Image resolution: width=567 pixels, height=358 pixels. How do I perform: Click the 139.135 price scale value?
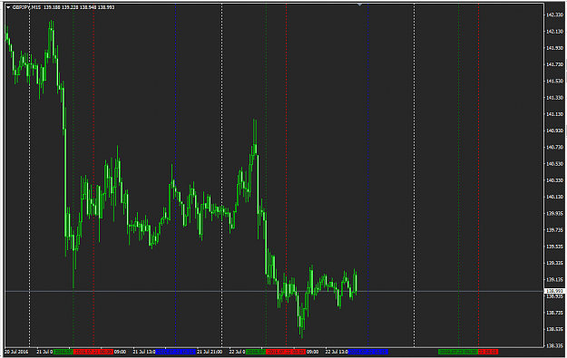pos(555,280)
